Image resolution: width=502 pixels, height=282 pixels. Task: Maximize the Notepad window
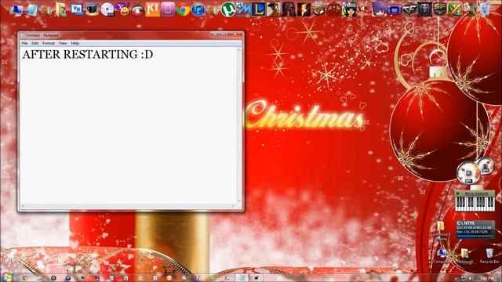click(x=223, y=34)
